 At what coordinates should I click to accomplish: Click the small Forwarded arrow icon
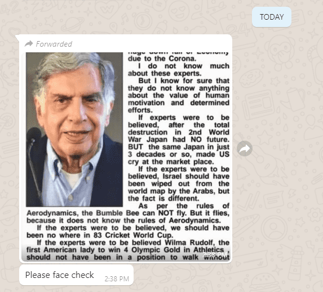coord(29,44)
